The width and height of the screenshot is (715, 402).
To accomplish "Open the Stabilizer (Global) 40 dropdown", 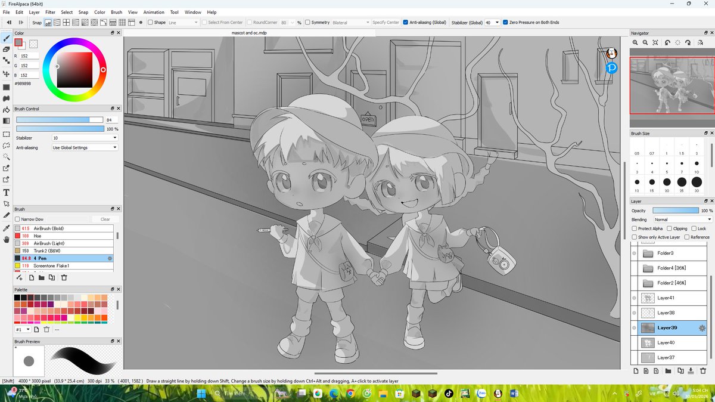I will pos(492,23).
